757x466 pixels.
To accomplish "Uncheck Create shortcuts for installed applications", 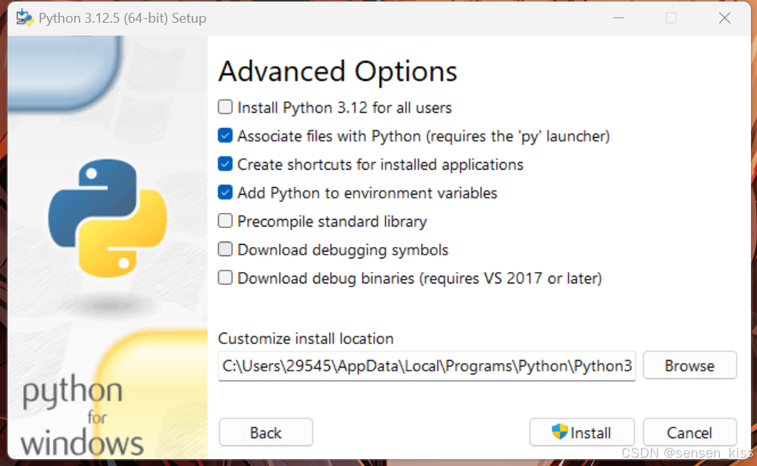I will pos(225,164).
